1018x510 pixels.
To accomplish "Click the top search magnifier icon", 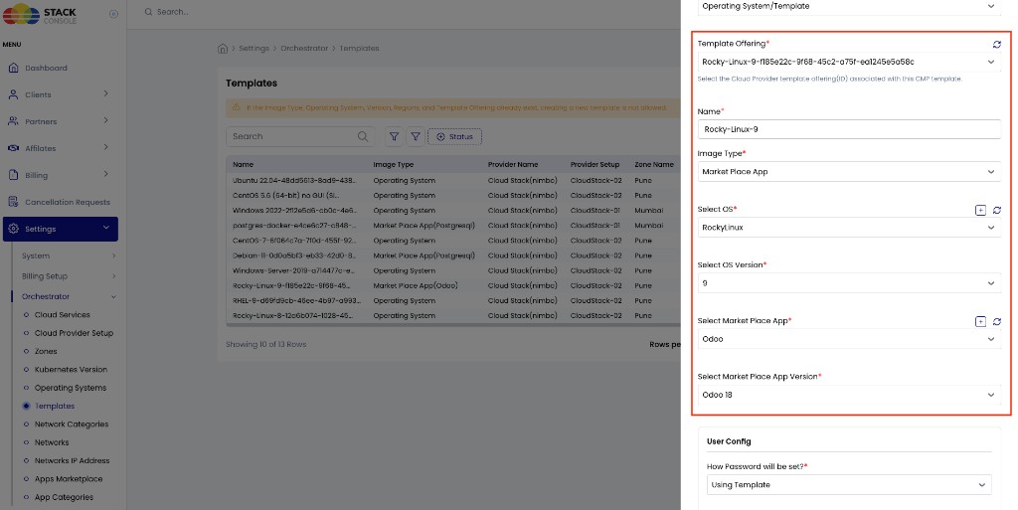I will tap(149, 12).
